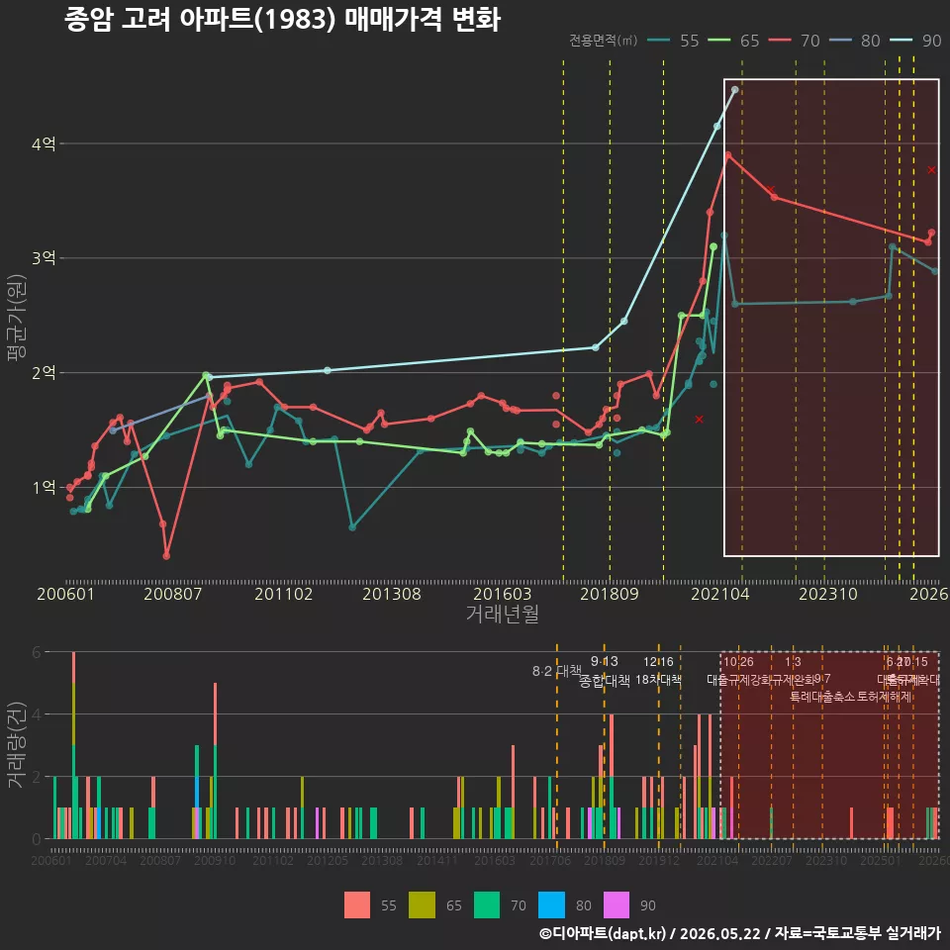The height and width of the screenshot is (950, 950).
Task: Click the 201809 x-axis tick label
Action: (610, 594)
